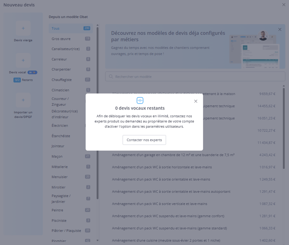Click the Devis vocal plus icon

click(x=23, y=60)
